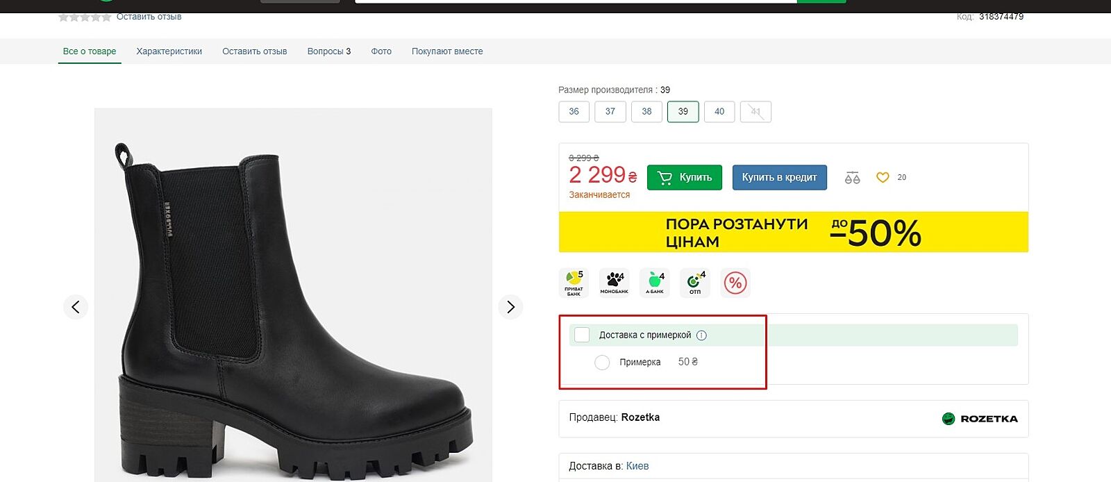This screenshot has height=482, width=1111.
Task: Switch to the Характеристики tab
Action: pyautogui.click(x=169, y=51)
